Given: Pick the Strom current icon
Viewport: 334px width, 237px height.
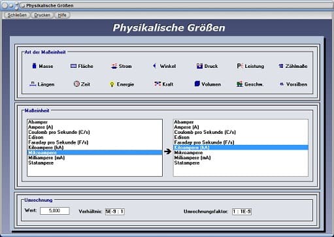Looking at the screenshot, I should pyautogui.click(x=114, y=66).
